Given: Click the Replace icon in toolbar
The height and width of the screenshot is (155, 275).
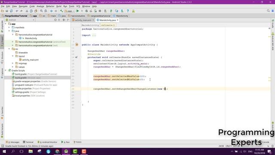Looking at the screenshot, I should point(46,11).
